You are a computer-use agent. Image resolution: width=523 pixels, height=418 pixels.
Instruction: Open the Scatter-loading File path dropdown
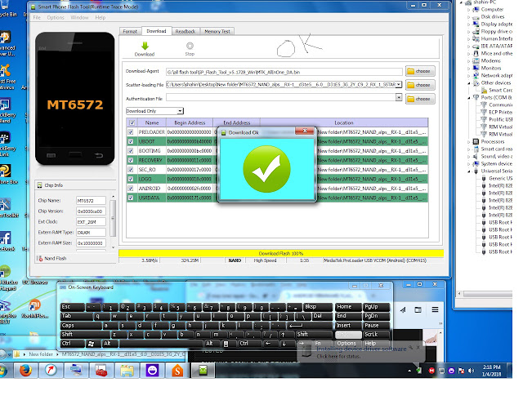pyautogui.click(x=398, y=85)
